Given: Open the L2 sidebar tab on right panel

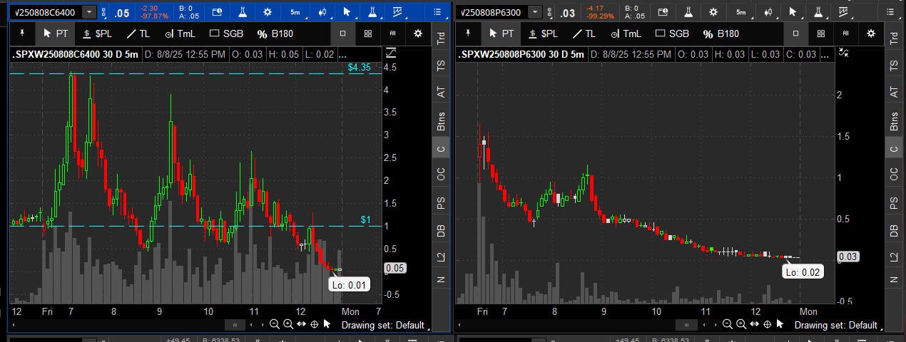Looking at the screenshot, I should pyautogui.click(x=893, y=256).
